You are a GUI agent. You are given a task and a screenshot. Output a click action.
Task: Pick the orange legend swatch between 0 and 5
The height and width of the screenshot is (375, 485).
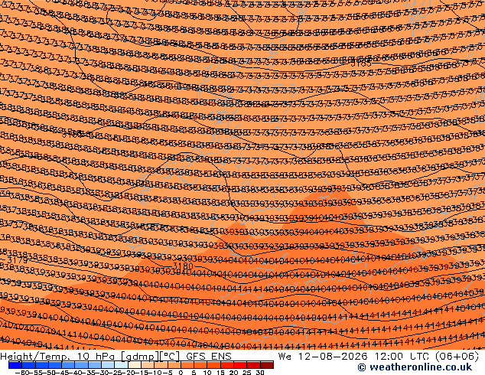point(187,365)
